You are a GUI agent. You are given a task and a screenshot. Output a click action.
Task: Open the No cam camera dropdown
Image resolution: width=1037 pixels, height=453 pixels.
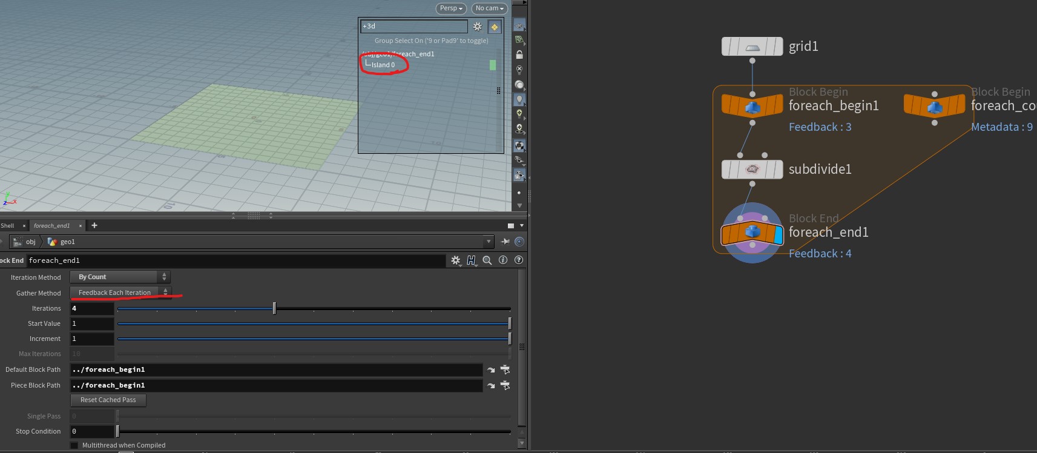[489, 8]
